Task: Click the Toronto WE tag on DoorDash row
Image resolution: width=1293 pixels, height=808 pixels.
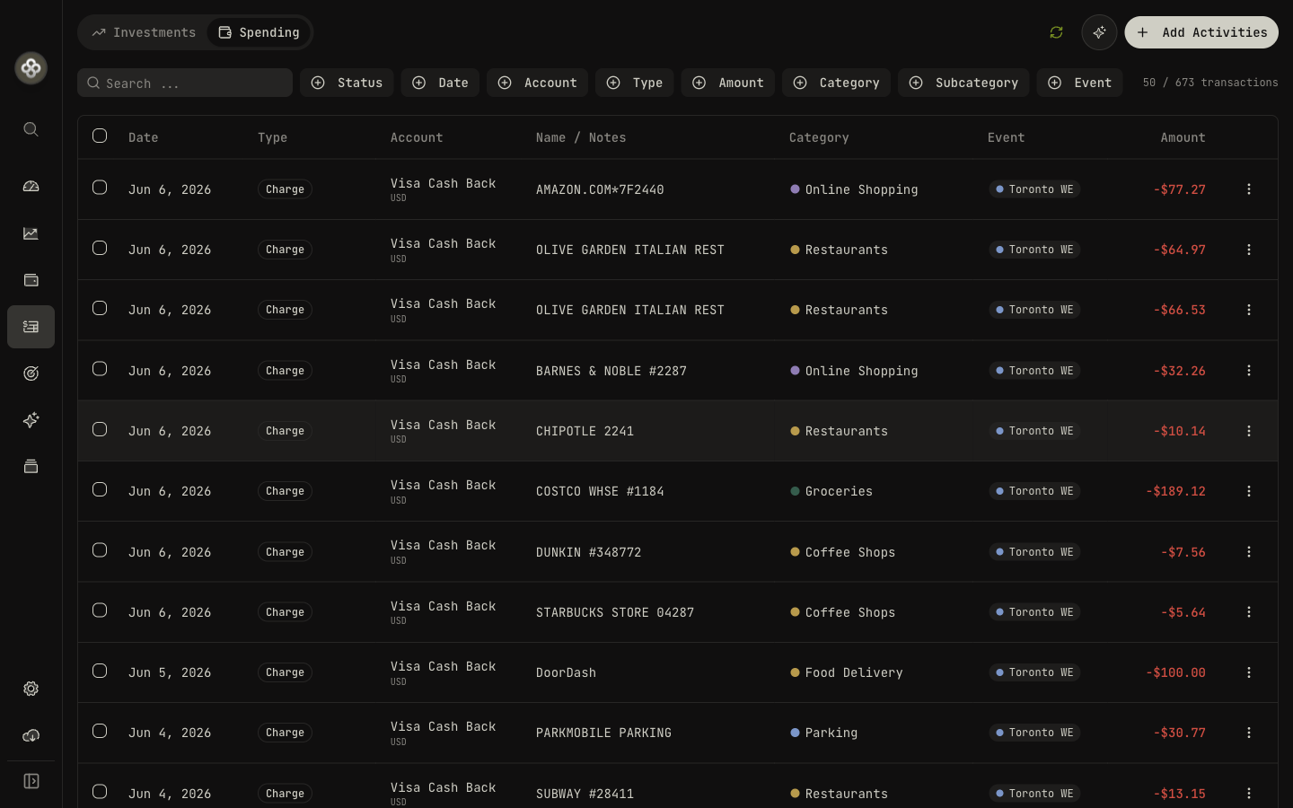Action: (x=1034, y=672)
